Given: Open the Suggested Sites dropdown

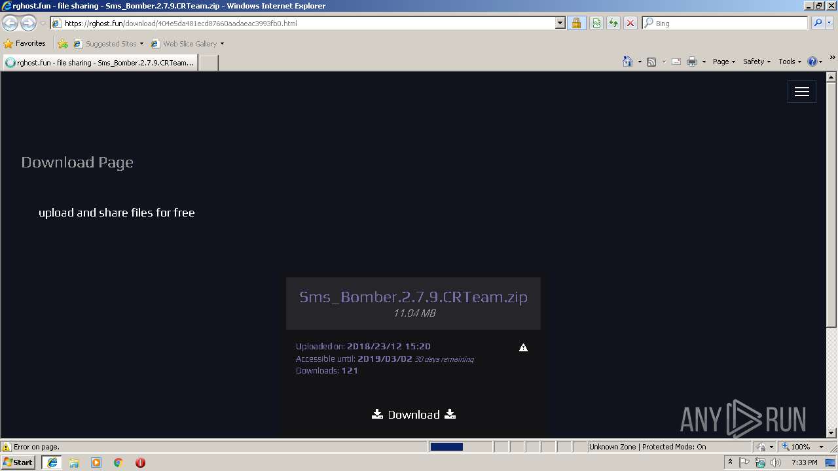Looking at the screenshot, I should point(141,44).
